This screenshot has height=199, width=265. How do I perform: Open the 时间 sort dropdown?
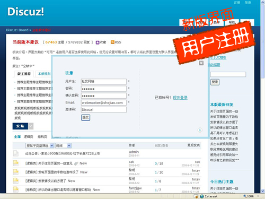pos(63,145)
